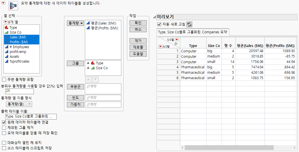Click cell value 1083.75
Image resolution: width=299 pixels, height=152 pixels.
pyautogui.click(x=250, y=78)
